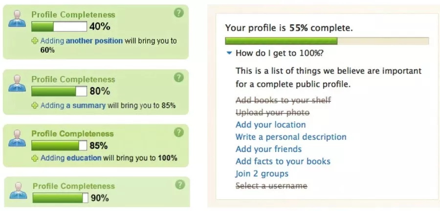Open 'another position' link
This screenshot has width=440, height=211.
94,41
